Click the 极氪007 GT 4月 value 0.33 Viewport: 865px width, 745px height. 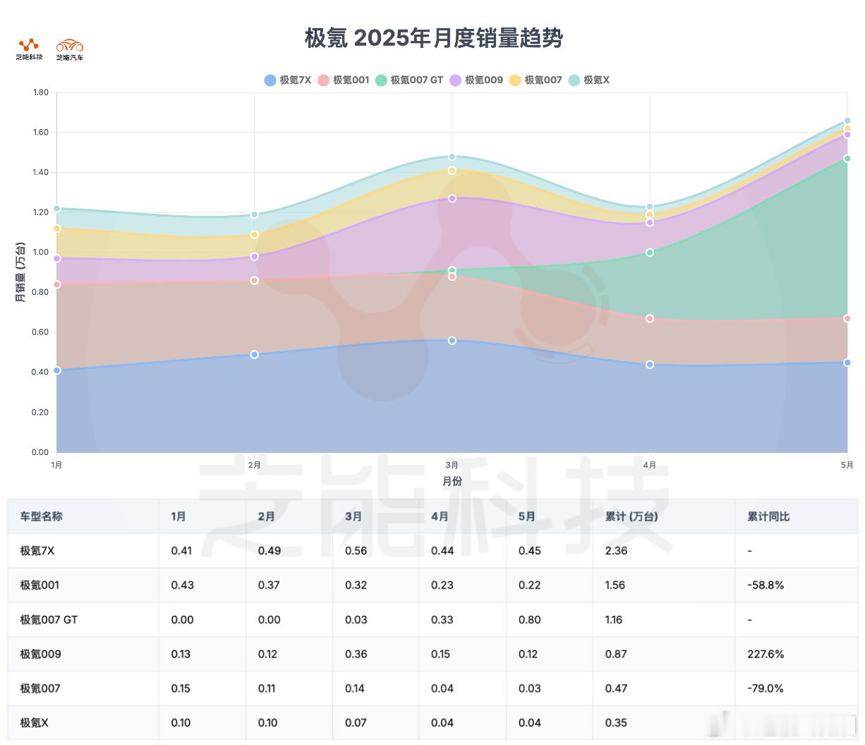(x=442, y=619)
